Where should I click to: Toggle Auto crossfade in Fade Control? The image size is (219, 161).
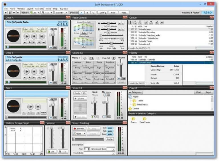coord(84,33)
